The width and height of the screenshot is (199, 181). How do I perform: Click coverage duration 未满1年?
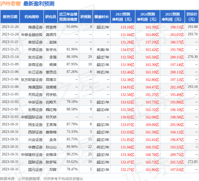click(x=103, y=50)
